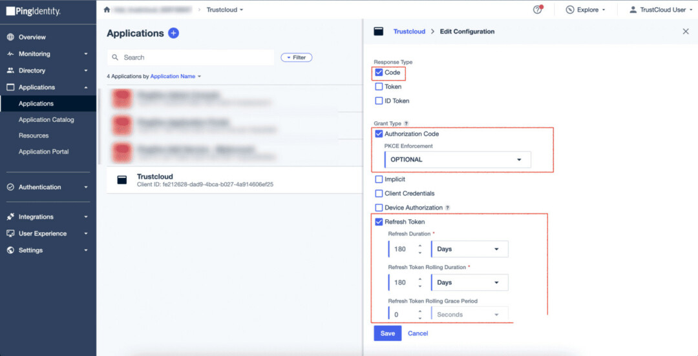Click the TrustCloud User avatar icon

[633, 10]
